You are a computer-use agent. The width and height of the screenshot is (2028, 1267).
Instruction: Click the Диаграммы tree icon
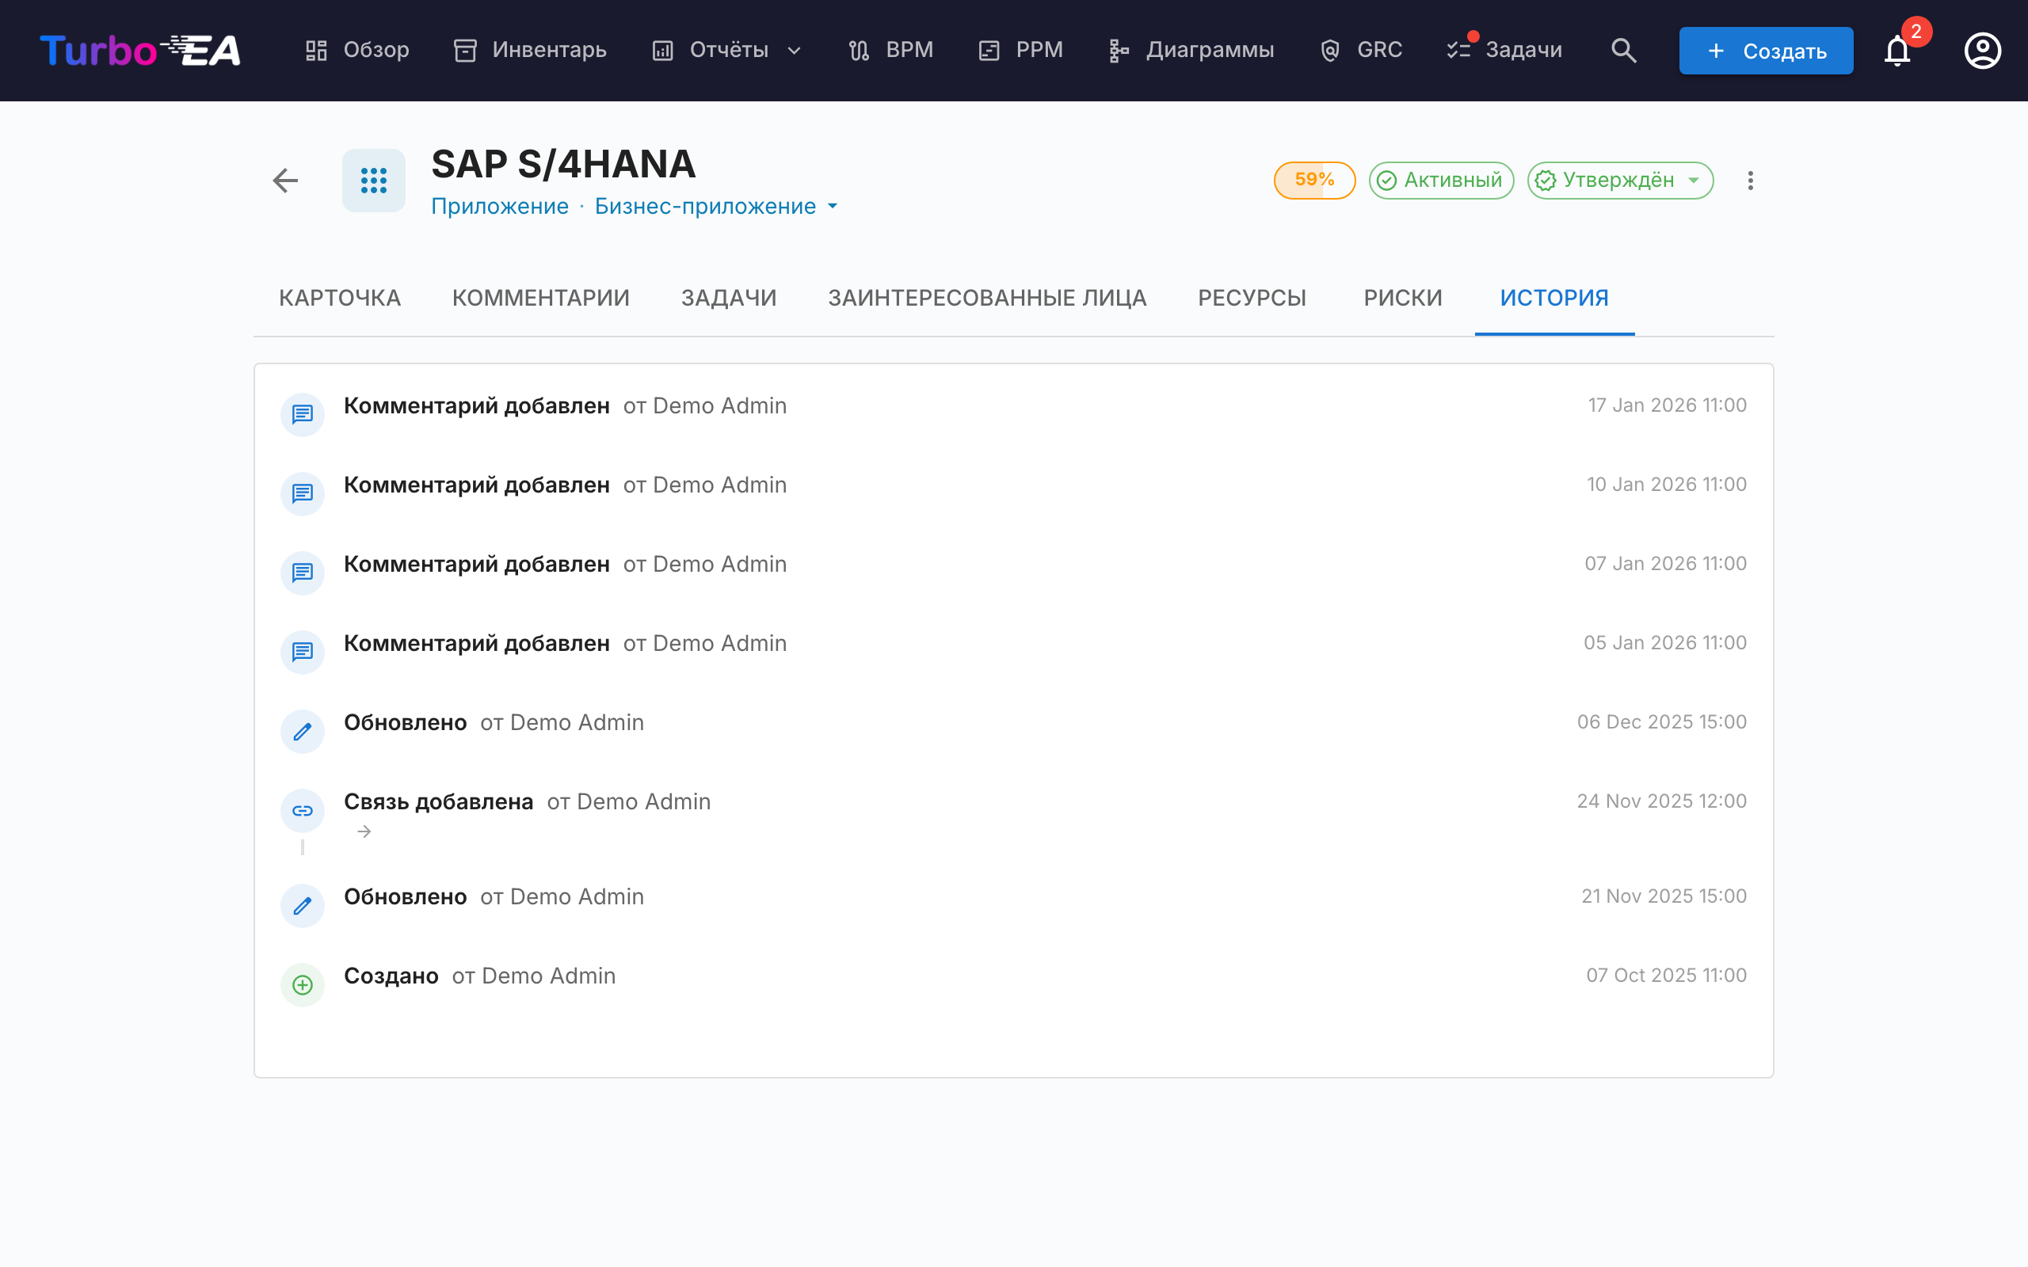coord(1119,50)
